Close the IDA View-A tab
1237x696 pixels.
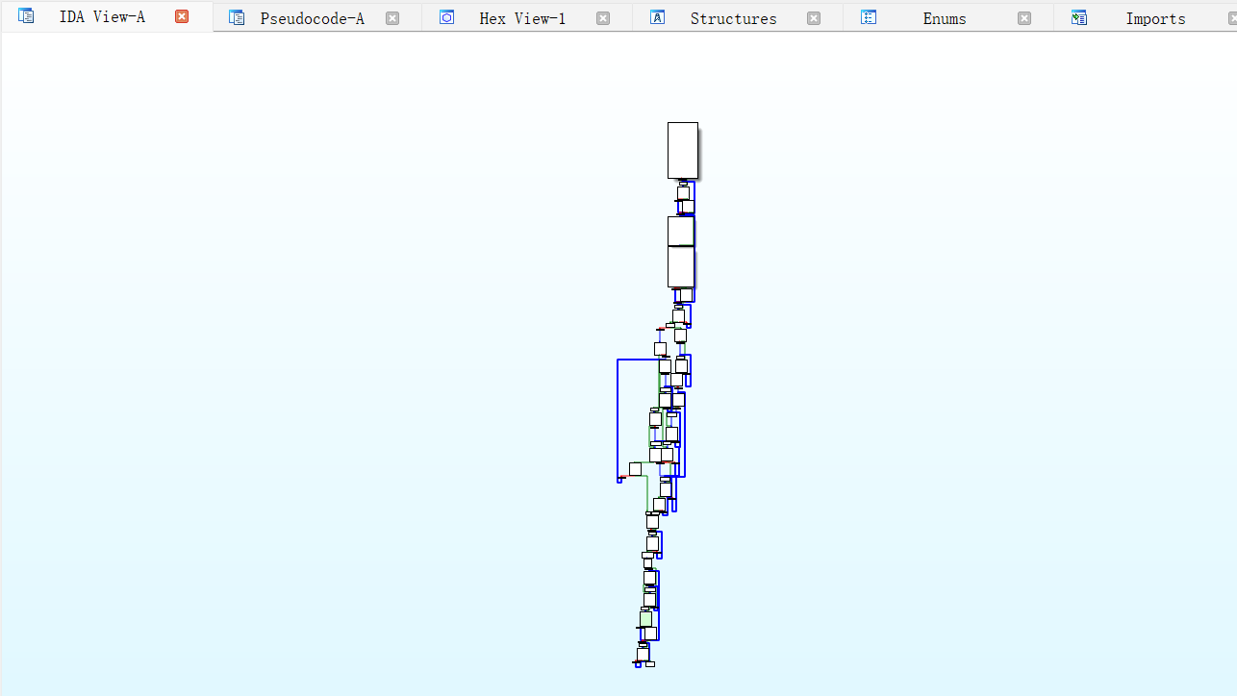click(x=182, y=16)
